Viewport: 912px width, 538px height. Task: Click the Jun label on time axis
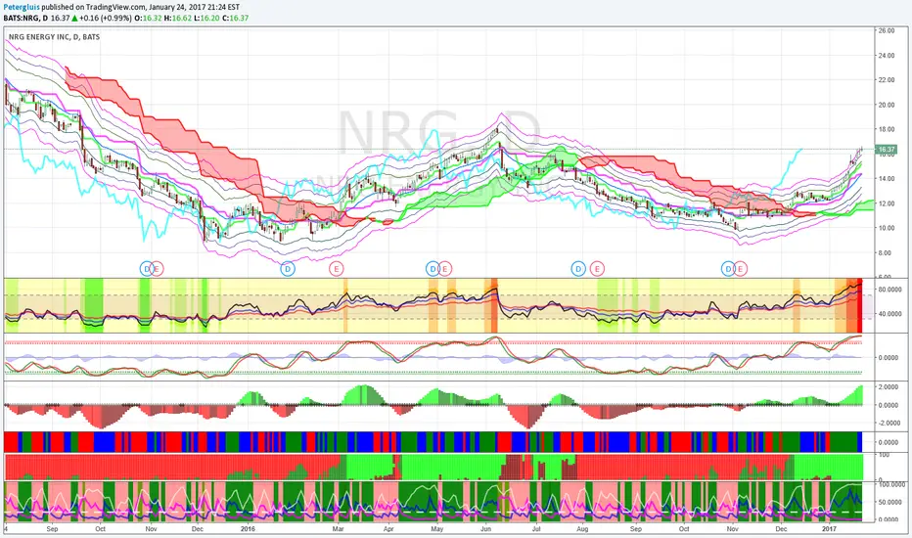(485, 528)
